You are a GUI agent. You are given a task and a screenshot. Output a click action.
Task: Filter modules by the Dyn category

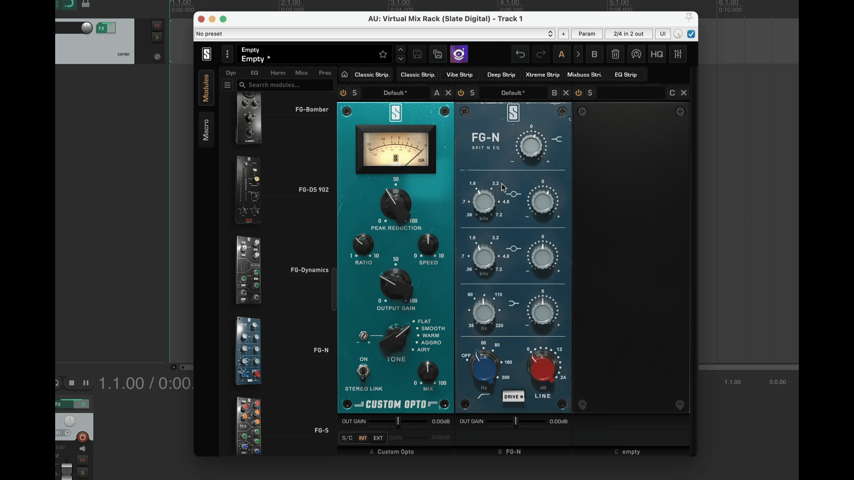(x=231, y=73)
